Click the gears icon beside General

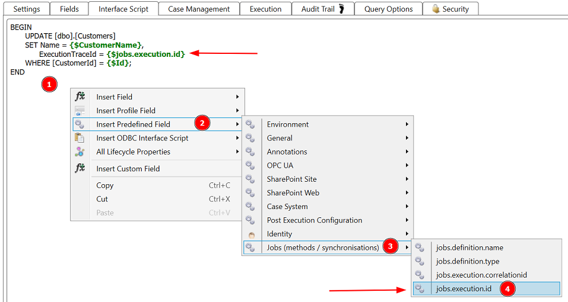coord(250,138)
